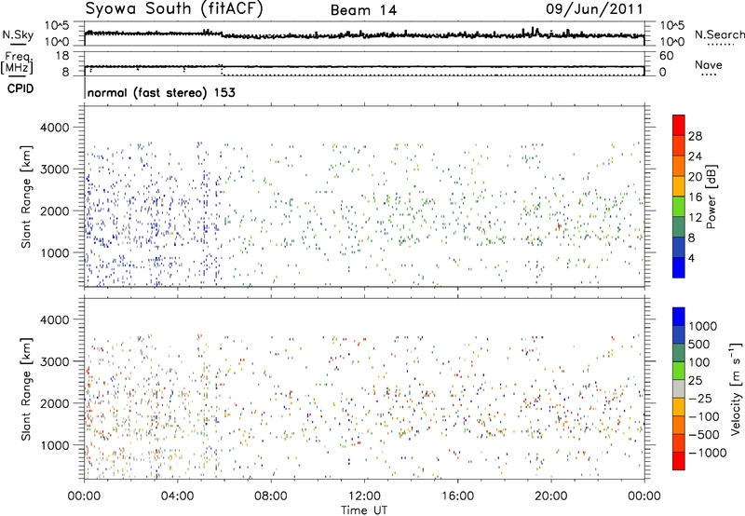Click 'normal (fast stereo) 153' text

tap(161, 92)
